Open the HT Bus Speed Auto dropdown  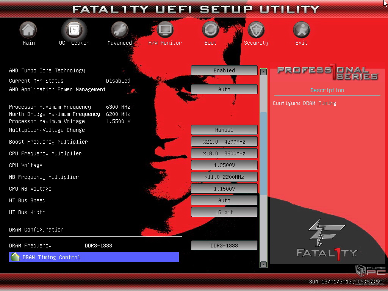pyautogui.click(x=224, y=200)
